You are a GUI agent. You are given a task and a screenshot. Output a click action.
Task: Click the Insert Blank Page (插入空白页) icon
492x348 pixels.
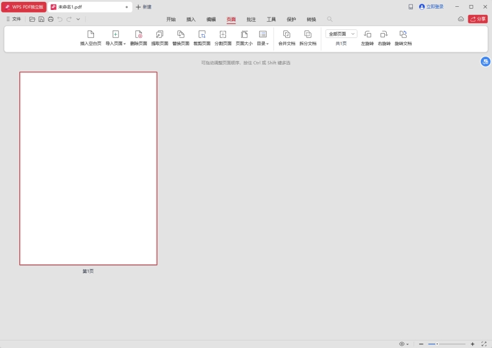click(x=90, y=35)
